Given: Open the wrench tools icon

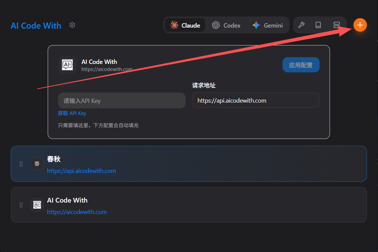Looking at the screenshot, I should click(x=301, y=25).
